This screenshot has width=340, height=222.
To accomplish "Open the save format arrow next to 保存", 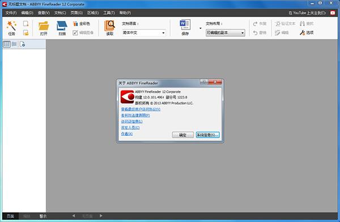I will click(201, 28).
